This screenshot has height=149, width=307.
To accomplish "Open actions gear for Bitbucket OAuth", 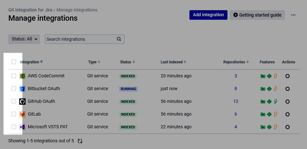I will [288, 89].
